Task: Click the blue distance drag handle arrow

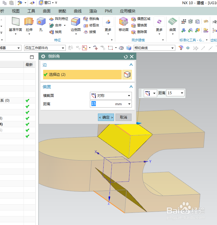Action: click(x=138, y=123)
